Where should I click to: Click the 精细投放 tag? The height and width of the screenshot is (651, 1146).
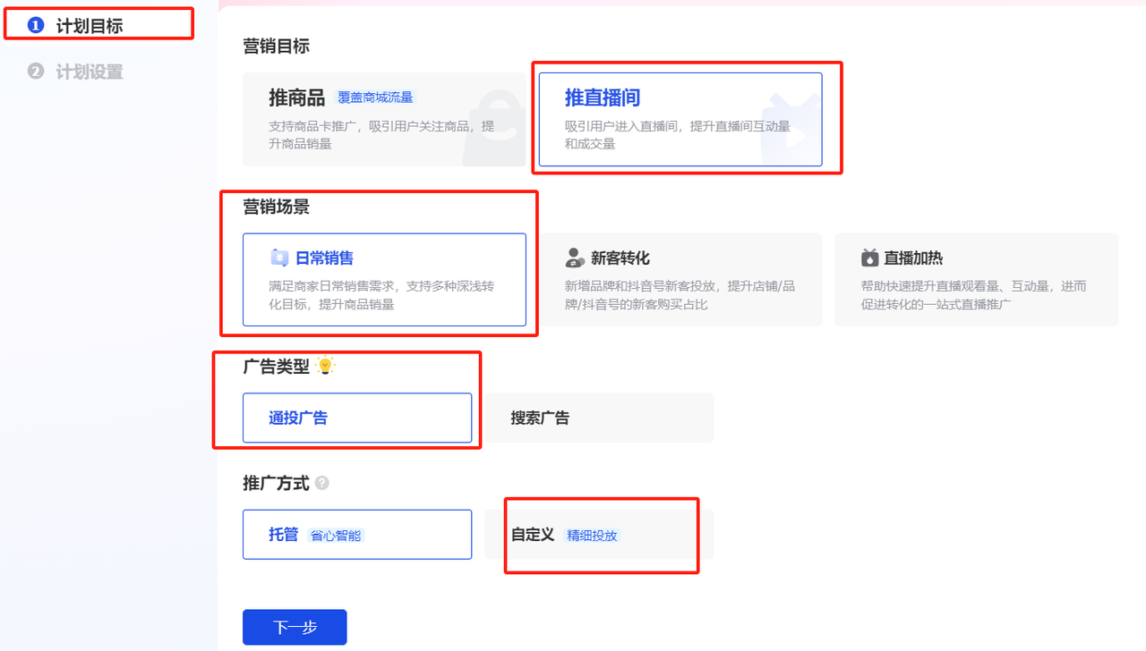(592, 536)
